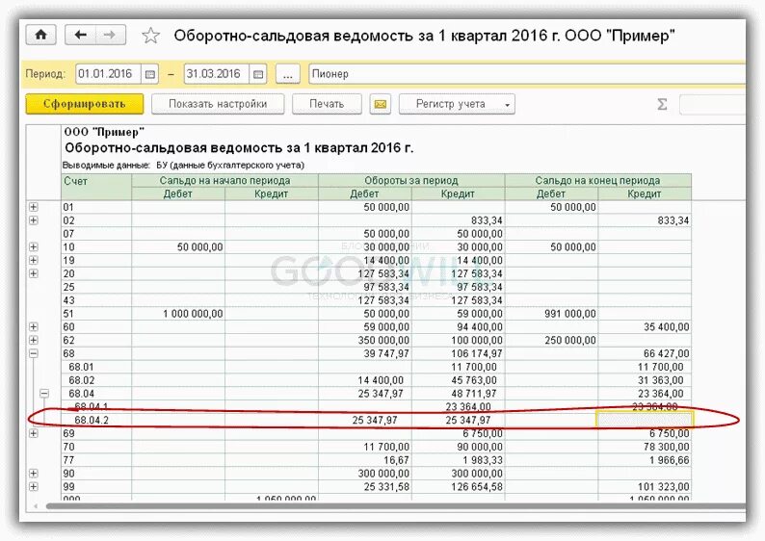Click the sigma sum icon
The image size is (765, 541).
[662, 104]
